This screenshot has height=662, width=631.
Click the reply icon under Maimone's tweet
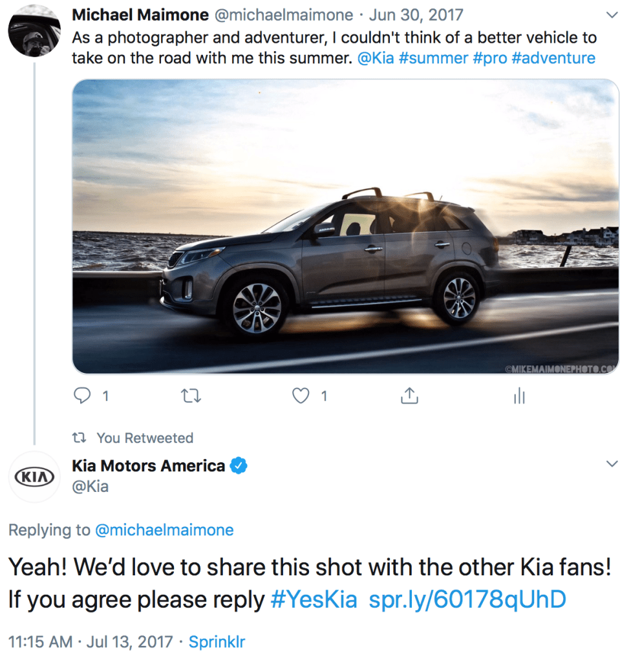pyautogui.click(x=82, y=396)
